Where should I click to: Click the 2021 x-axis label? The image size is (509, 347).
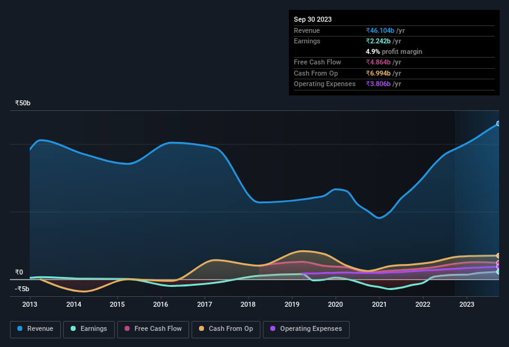pos(379,304)
